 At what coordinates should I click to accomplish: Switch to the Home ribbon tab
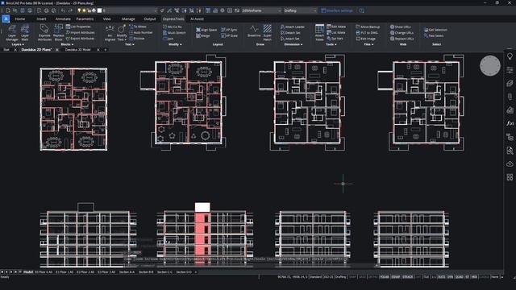pyautogui.click(x=20, y=19)
